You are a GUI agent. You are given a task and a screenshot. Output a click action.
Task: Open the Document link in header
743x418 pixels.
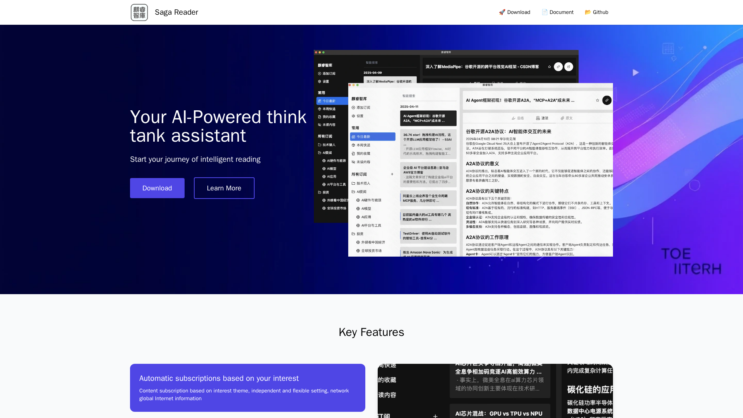point(557,12)
